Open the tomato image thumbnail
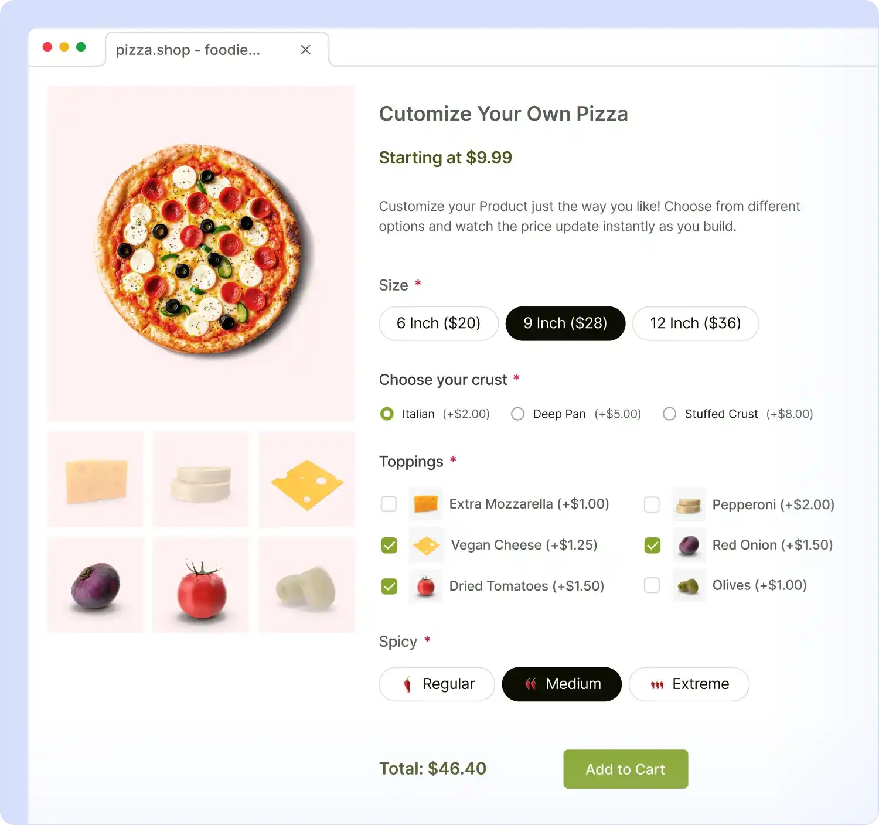 [200, 585]
